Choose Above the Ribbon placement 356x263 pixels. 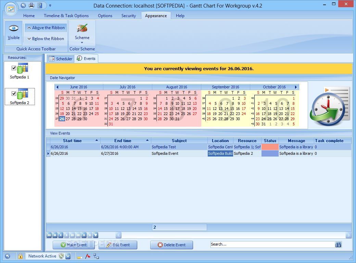[46, 28]
